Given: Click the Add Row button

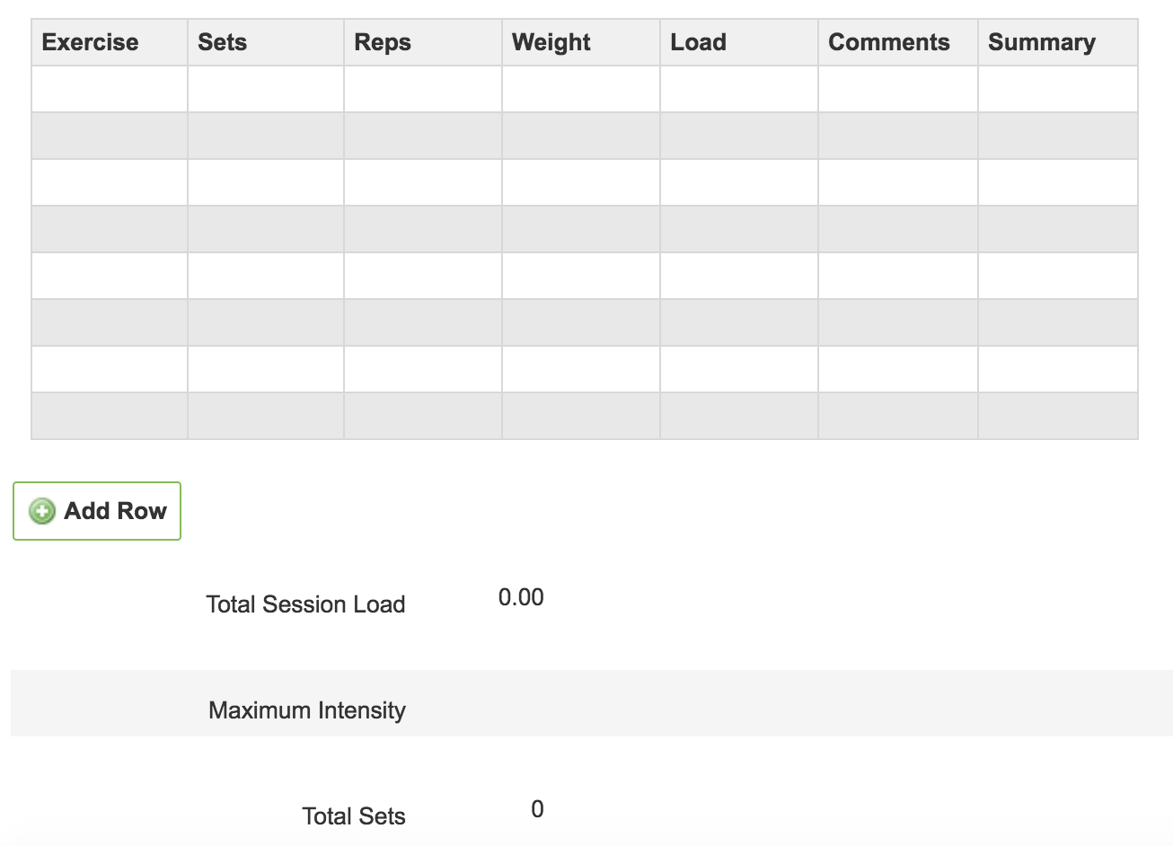Looking at the screenshot, I should [97, 511].
